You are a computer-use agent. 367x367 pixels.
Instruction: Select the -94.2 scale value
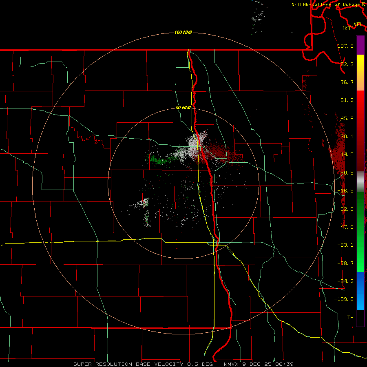(345, 281)
